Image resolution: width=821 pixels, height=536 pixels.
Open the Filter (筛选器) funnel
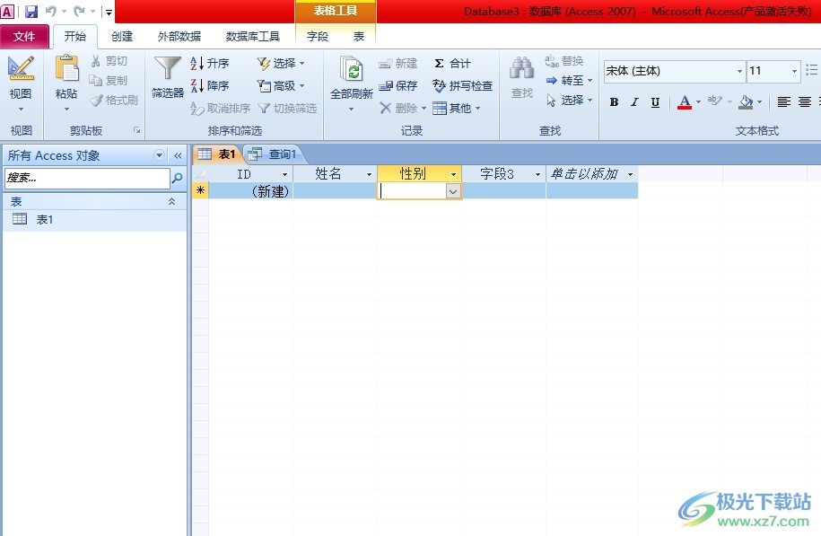[168, 77]
